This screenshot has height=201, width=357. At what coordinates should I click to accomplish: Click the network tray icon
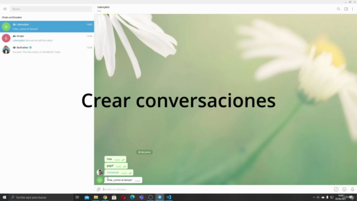332,197
